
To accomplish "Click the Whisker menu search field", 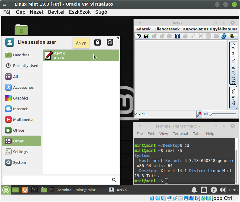I will (x=61, y=180).
